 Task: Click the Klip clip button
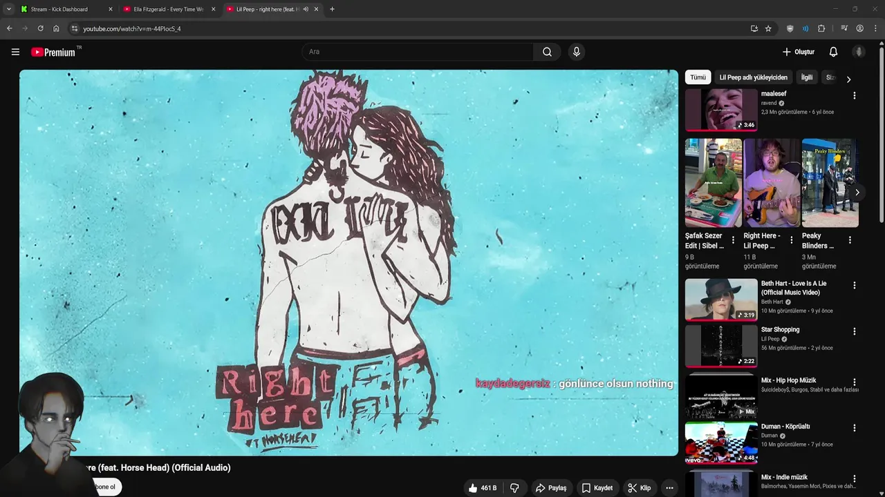tap(640, 488)
